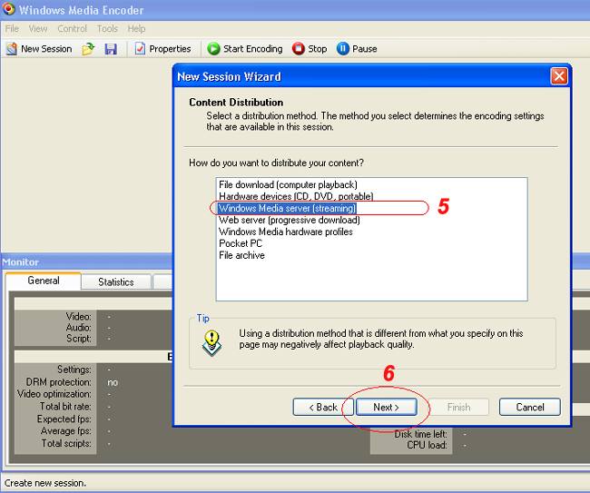Click the New Session toolbar icon
The height and width of the screenshot is (493, 590).
(13, 49)
